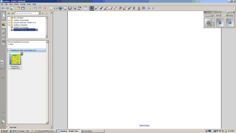Pause the recording
Screen dimensions: 236x133
[220, 23]
